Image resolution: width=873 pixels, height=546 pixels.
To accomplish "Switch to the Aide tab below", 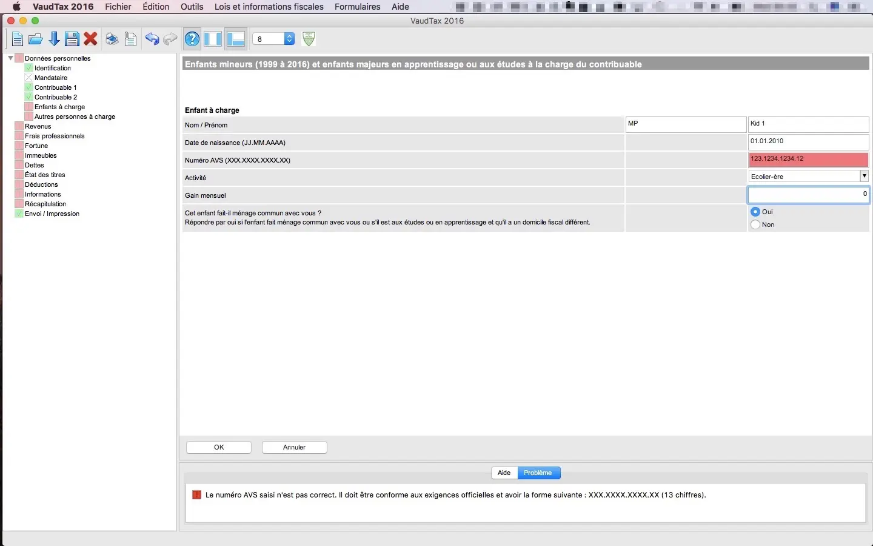I will [x=504, y=473].
